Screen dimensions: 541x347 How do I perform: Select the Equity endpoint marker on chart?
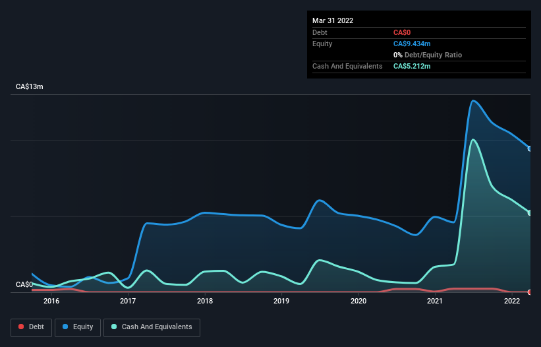530,149
